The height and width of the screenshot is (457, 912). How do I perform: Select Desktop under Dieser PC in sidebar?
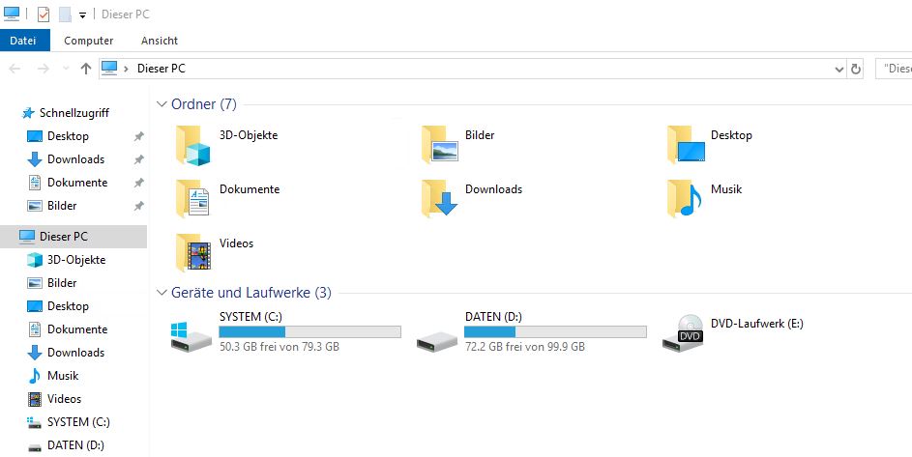[68, 306]
